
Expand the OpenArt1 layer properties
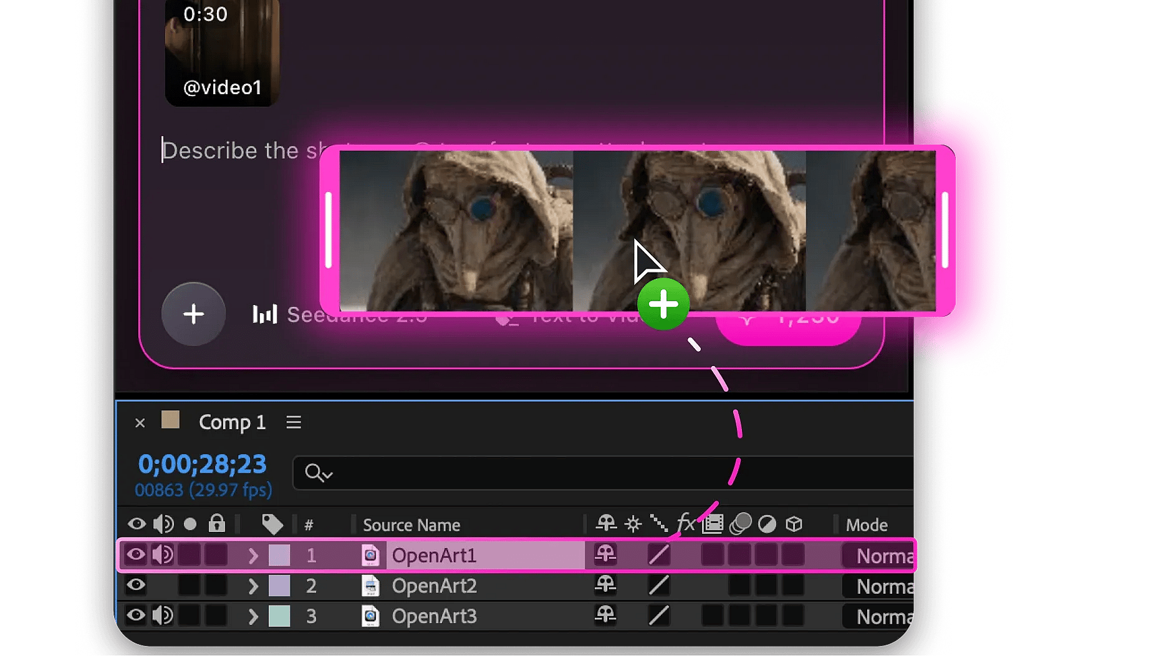(x=253, y=556)
